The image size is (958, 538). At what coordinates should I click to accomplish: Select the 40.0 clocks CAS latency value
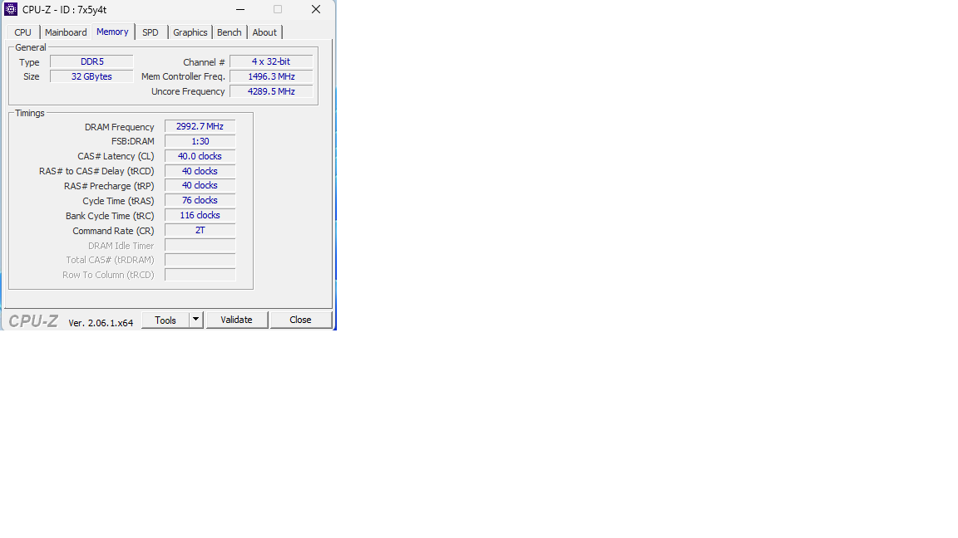[x=200, y=156]
